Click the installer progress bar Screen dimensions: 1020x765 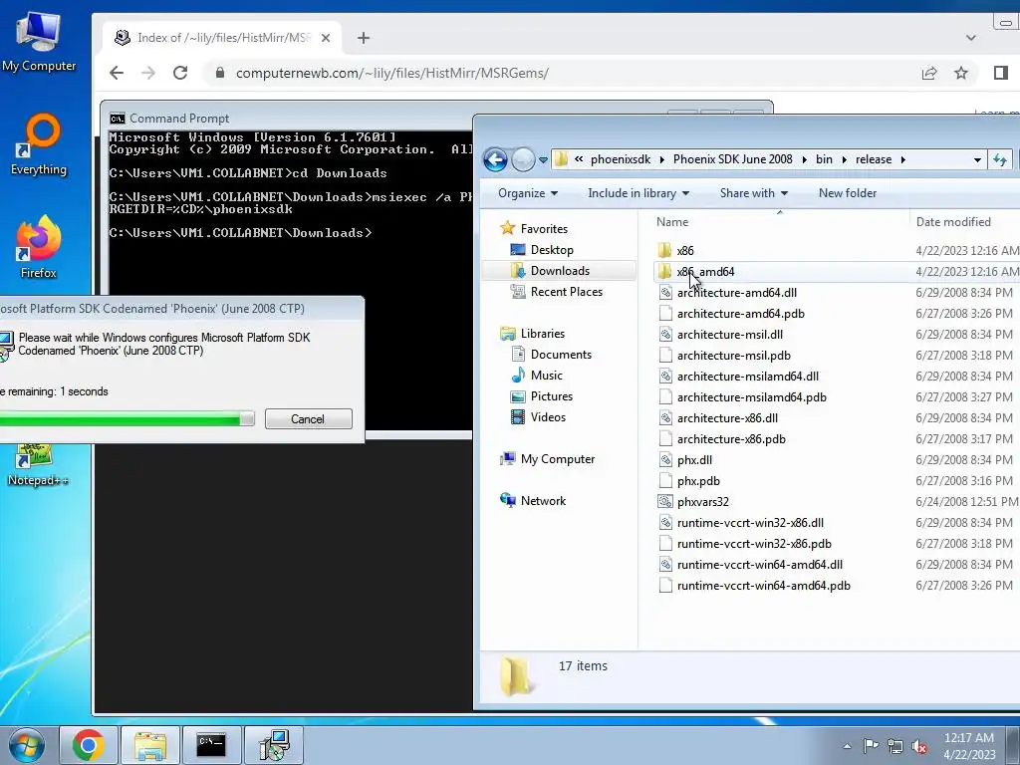[x=127, y=419]
